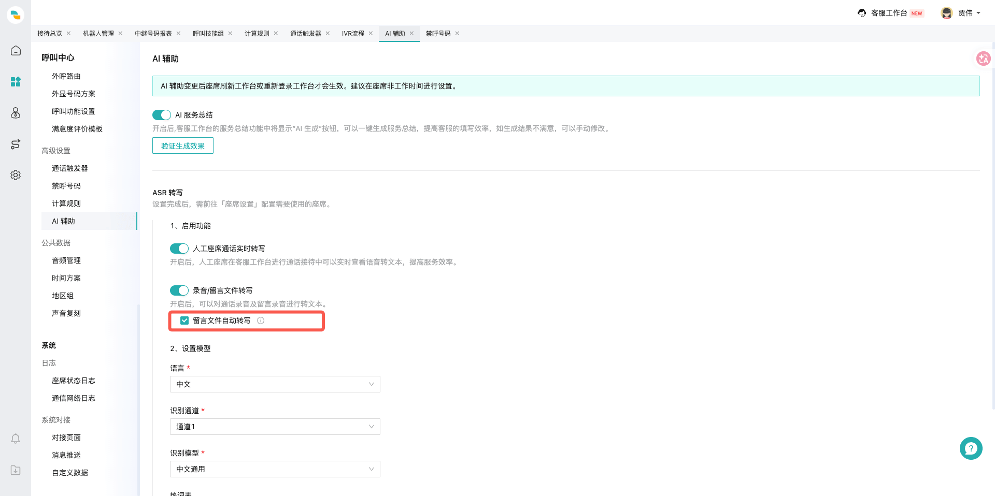Disable 人工座席通话实时转写 switch
Viewport: 995px width, 496px height.
[x=179, y=249]
